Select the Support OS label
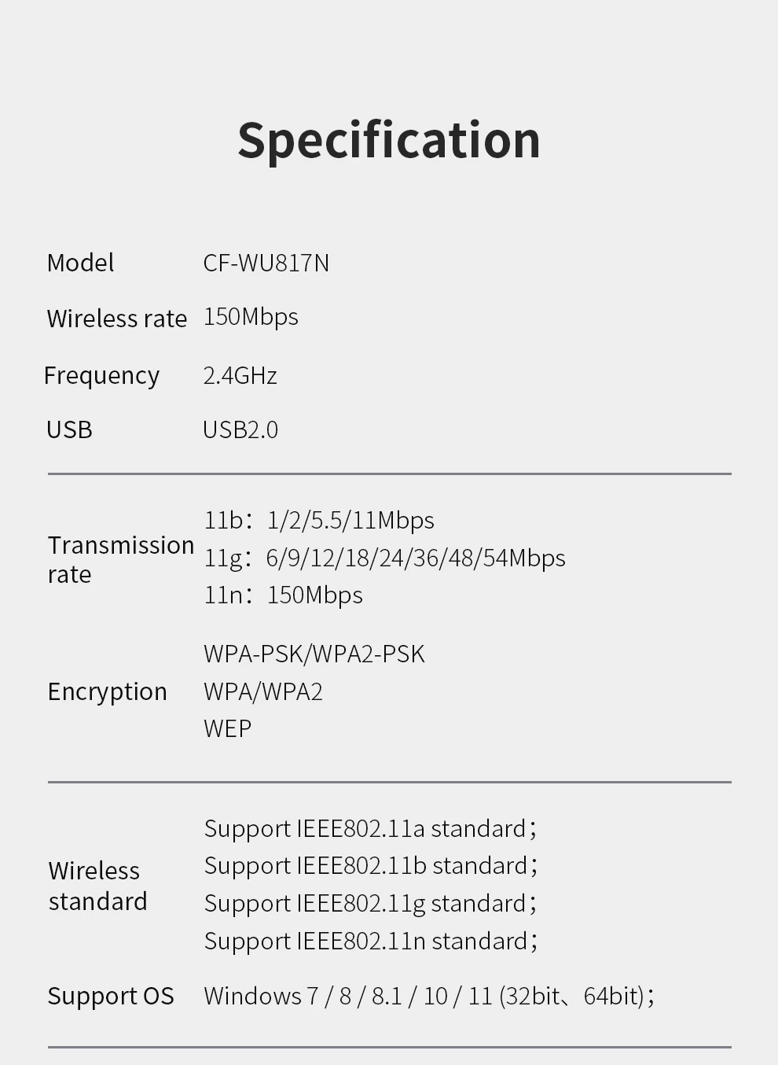Viewport: 778px width, 1065px height. coord(111,997)
